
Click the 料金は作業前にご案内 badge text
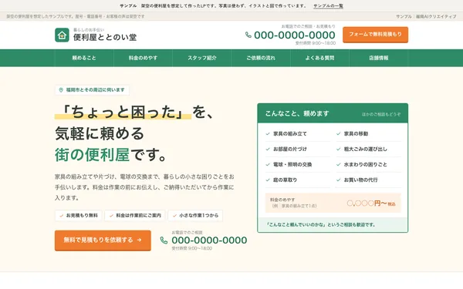pyautogui.click(x=138, y=216)
